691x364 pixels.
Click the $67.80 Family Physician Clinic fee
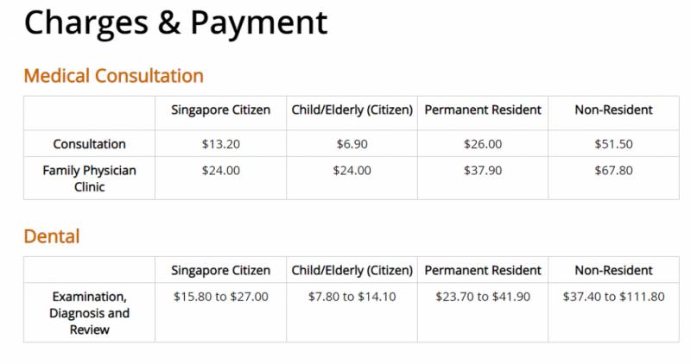click(x=613, y=170)
